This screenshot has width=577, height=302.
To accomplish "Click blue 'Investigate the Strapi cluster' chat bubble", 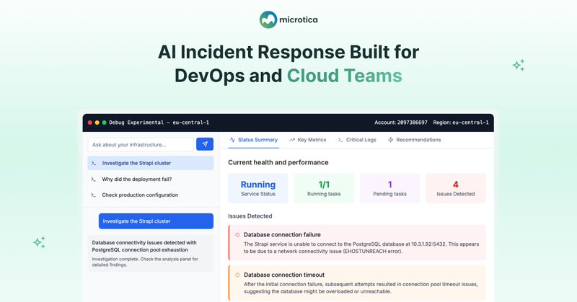I will [156, 221].
